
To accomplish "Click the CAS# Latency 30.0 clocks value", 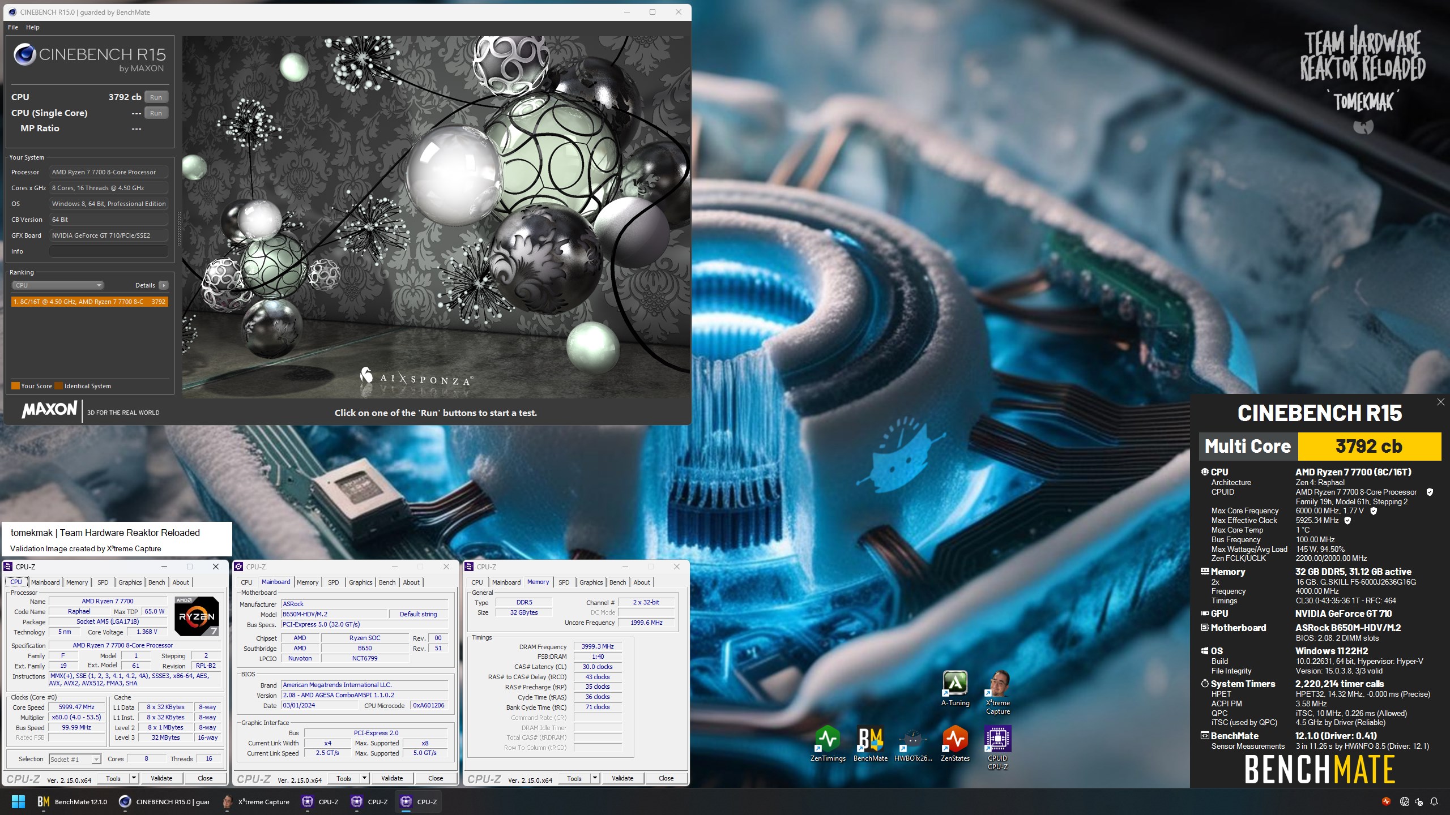I will [x=598, y=667].
